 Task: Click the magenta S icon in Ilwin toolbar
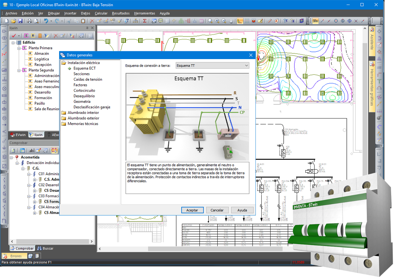26,36
